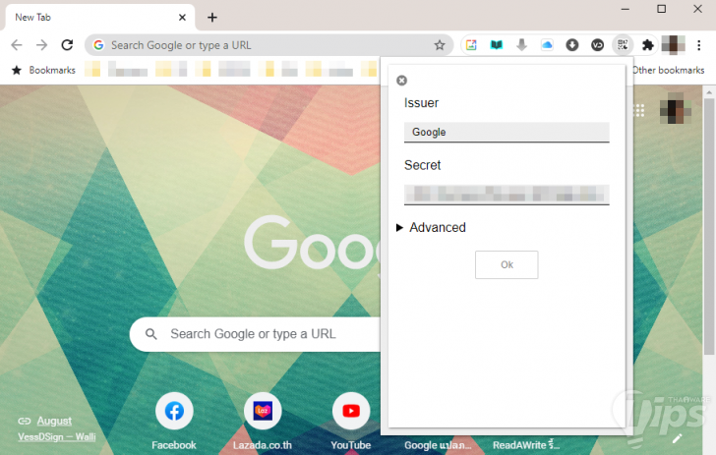The image size is (716, 455).
Task: Click the page search box Search Google or type a URL
Action: [255, 334]
